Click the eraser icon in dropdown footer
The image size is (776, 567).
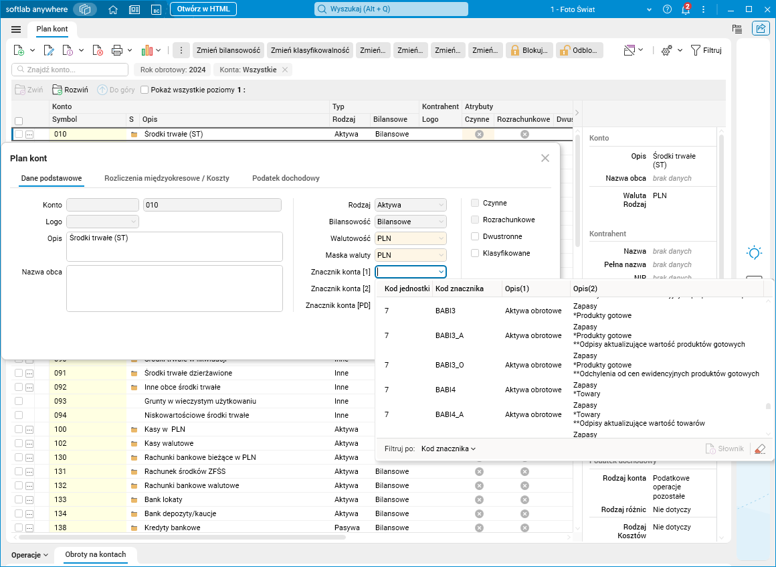tap(759, 449)
